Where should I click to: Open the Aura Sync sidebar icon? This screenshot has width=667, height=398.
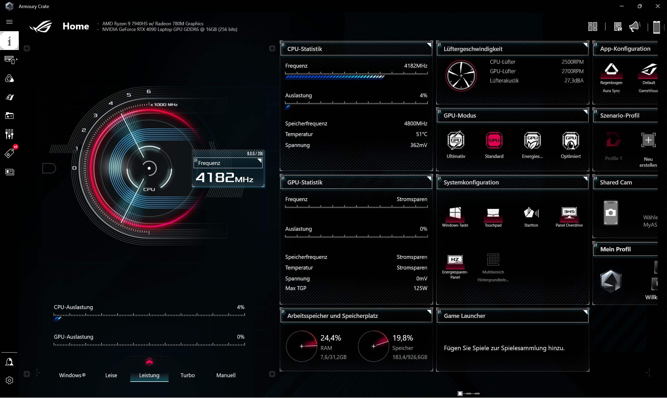[x=9, y=79]
